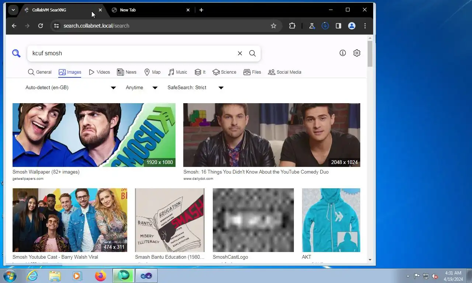Click the getwallpapers.com source link
Screen dimensions: 472x283
(x=28, y=179)
